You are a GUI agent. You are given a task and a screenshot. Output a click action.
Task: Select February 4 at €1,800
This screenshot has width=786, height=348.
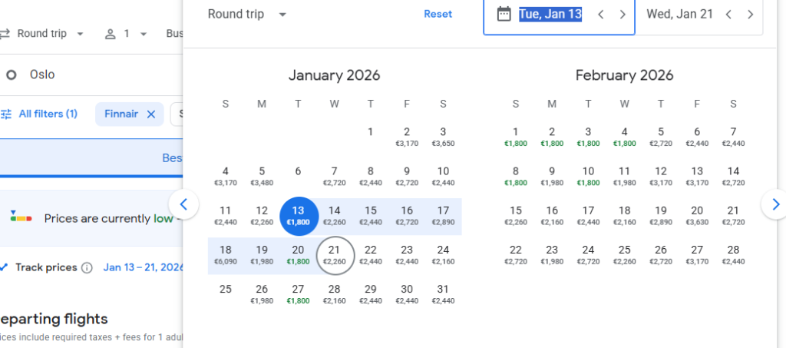tap(625, 137)
